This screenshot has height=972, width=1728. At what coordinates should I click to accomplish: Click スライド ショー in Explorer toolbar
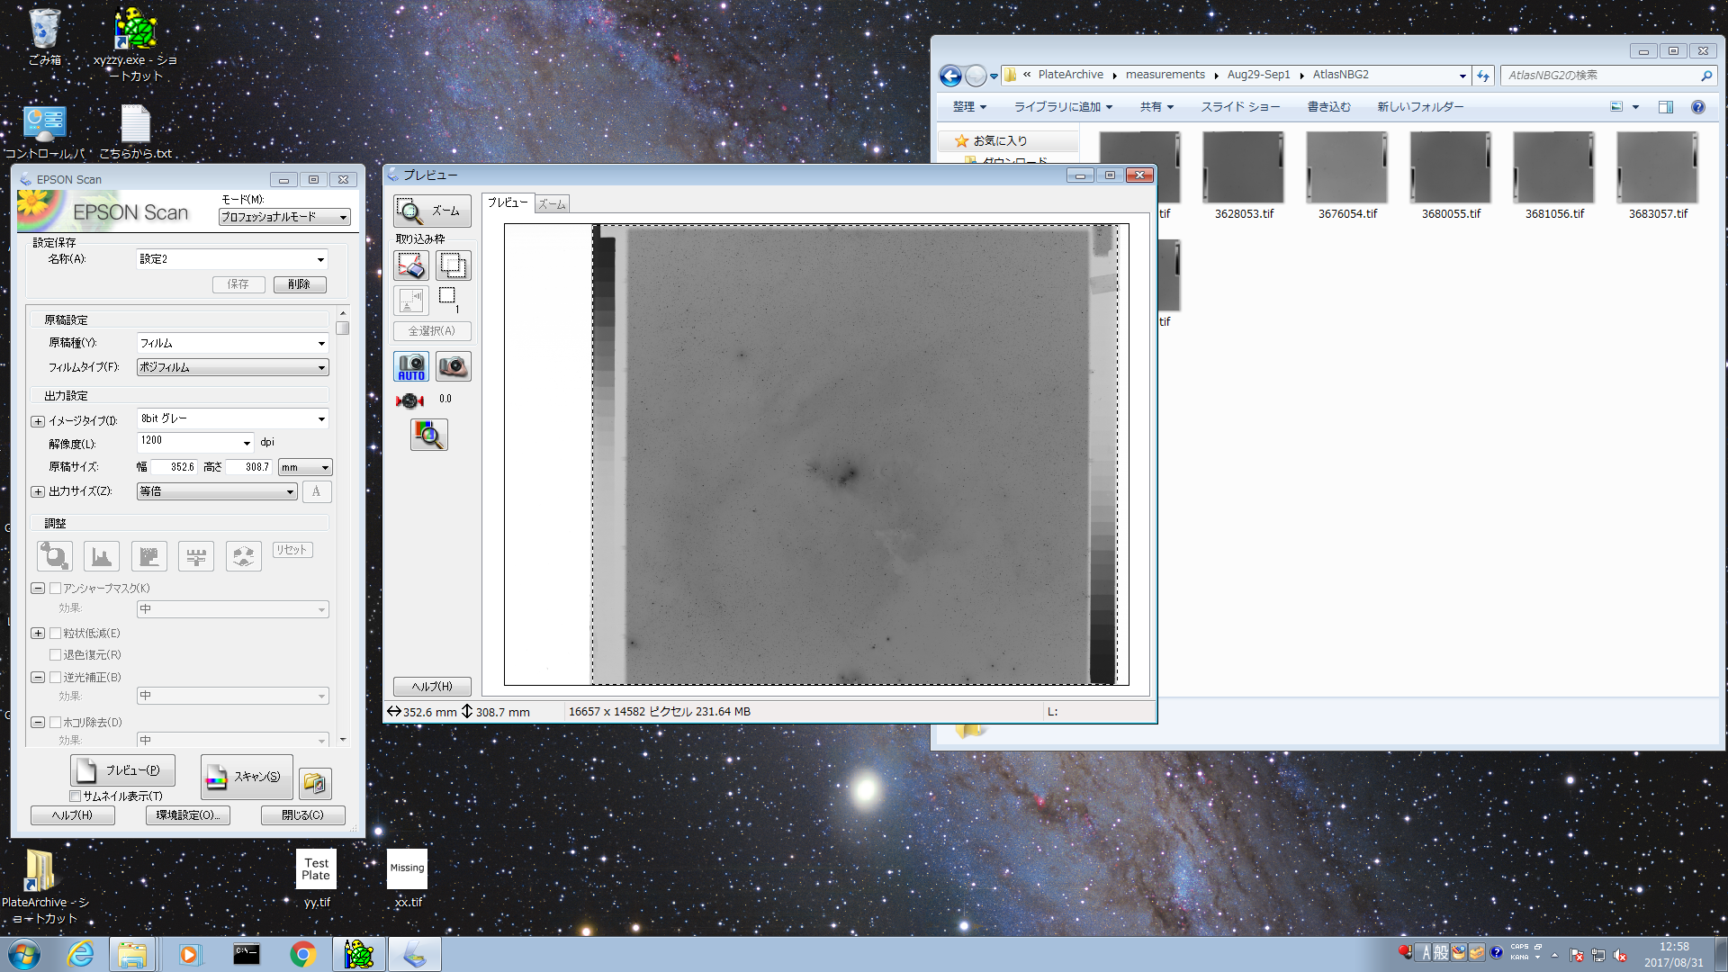[1240, 107]
